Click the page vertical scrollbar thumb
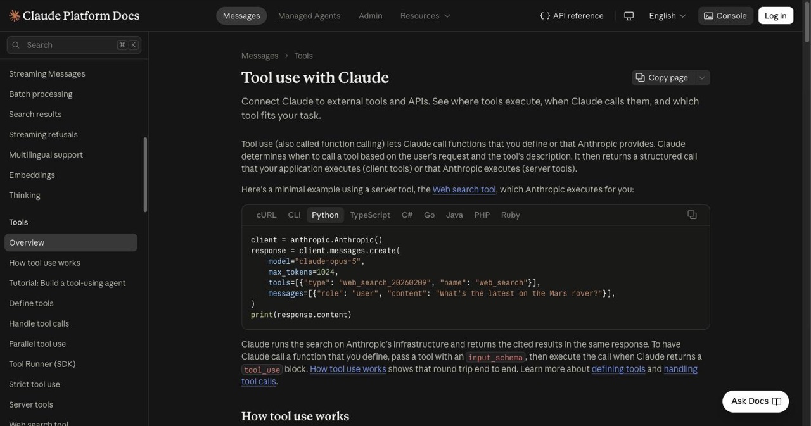Image resolution: width=811 pixels, height=426 pixels. click(x=807, y=23)
